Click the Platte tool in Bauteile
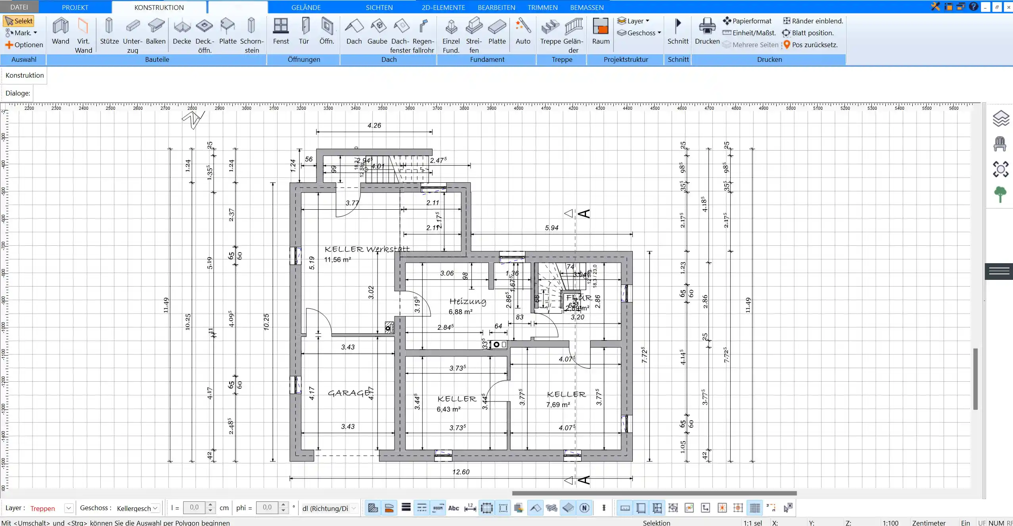 (228, 32)
